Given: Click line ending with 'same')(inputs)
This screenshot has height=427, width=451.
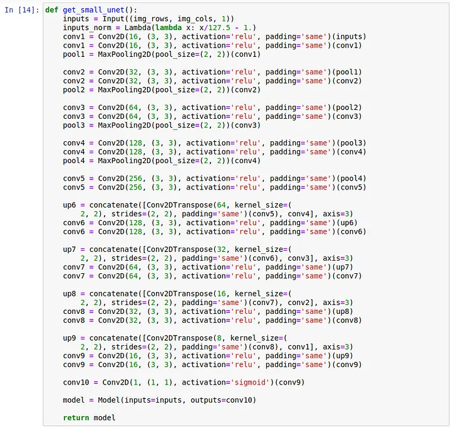Looking at the screenshot, I should (x=215, y=37).
